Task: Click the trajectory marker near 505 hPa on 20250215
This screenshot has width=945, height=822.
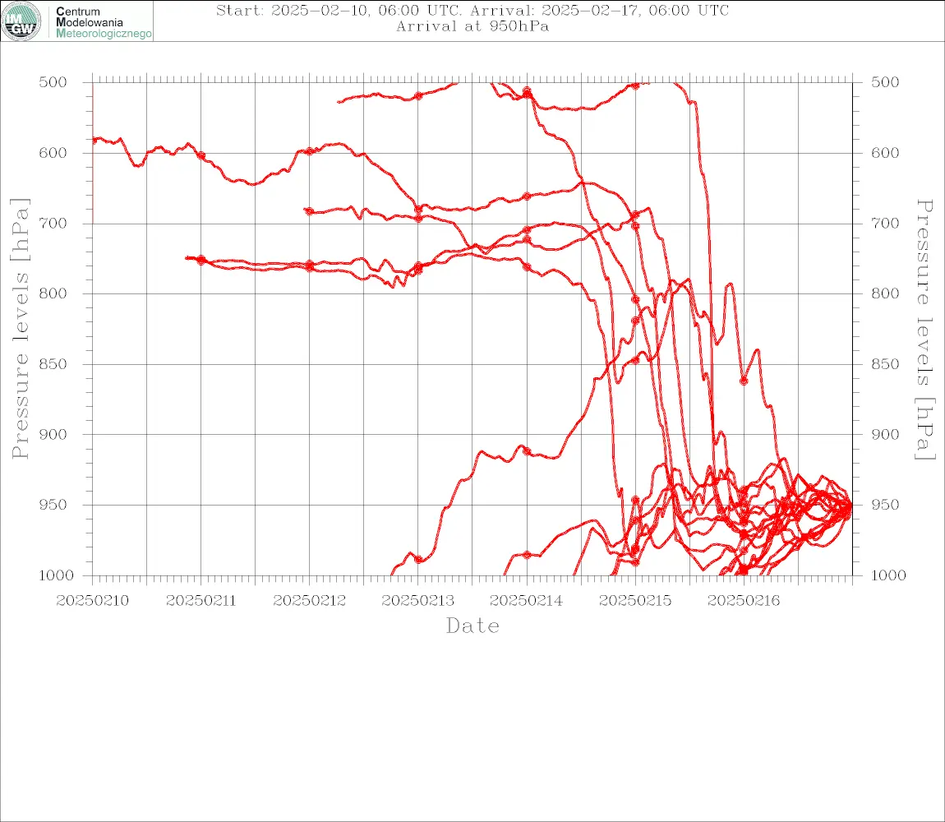Action: pyautogui.click(x=635, y=85)
